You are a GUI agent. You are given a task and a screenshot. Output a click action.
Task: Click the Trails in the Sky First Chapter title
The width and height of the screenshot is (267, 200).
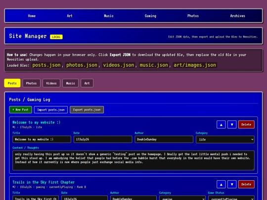[x=44, y=182]
